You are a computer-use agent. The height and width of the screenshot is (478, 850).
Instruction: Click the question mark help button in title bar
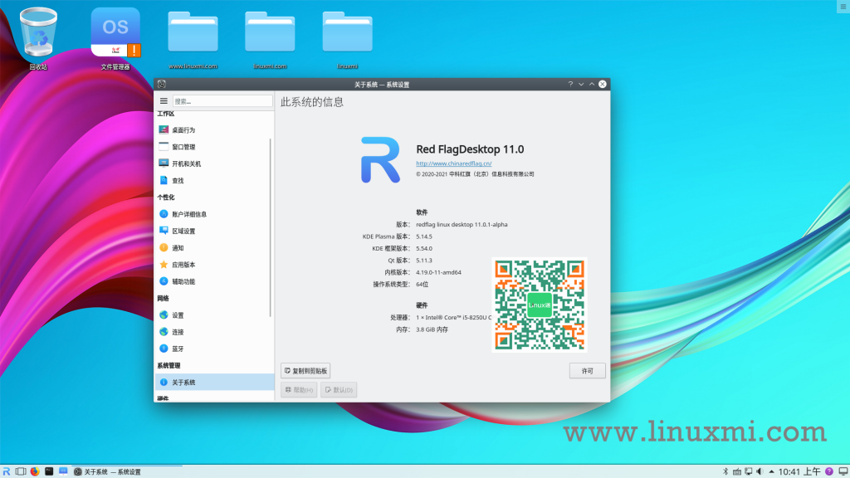[570, 84]
